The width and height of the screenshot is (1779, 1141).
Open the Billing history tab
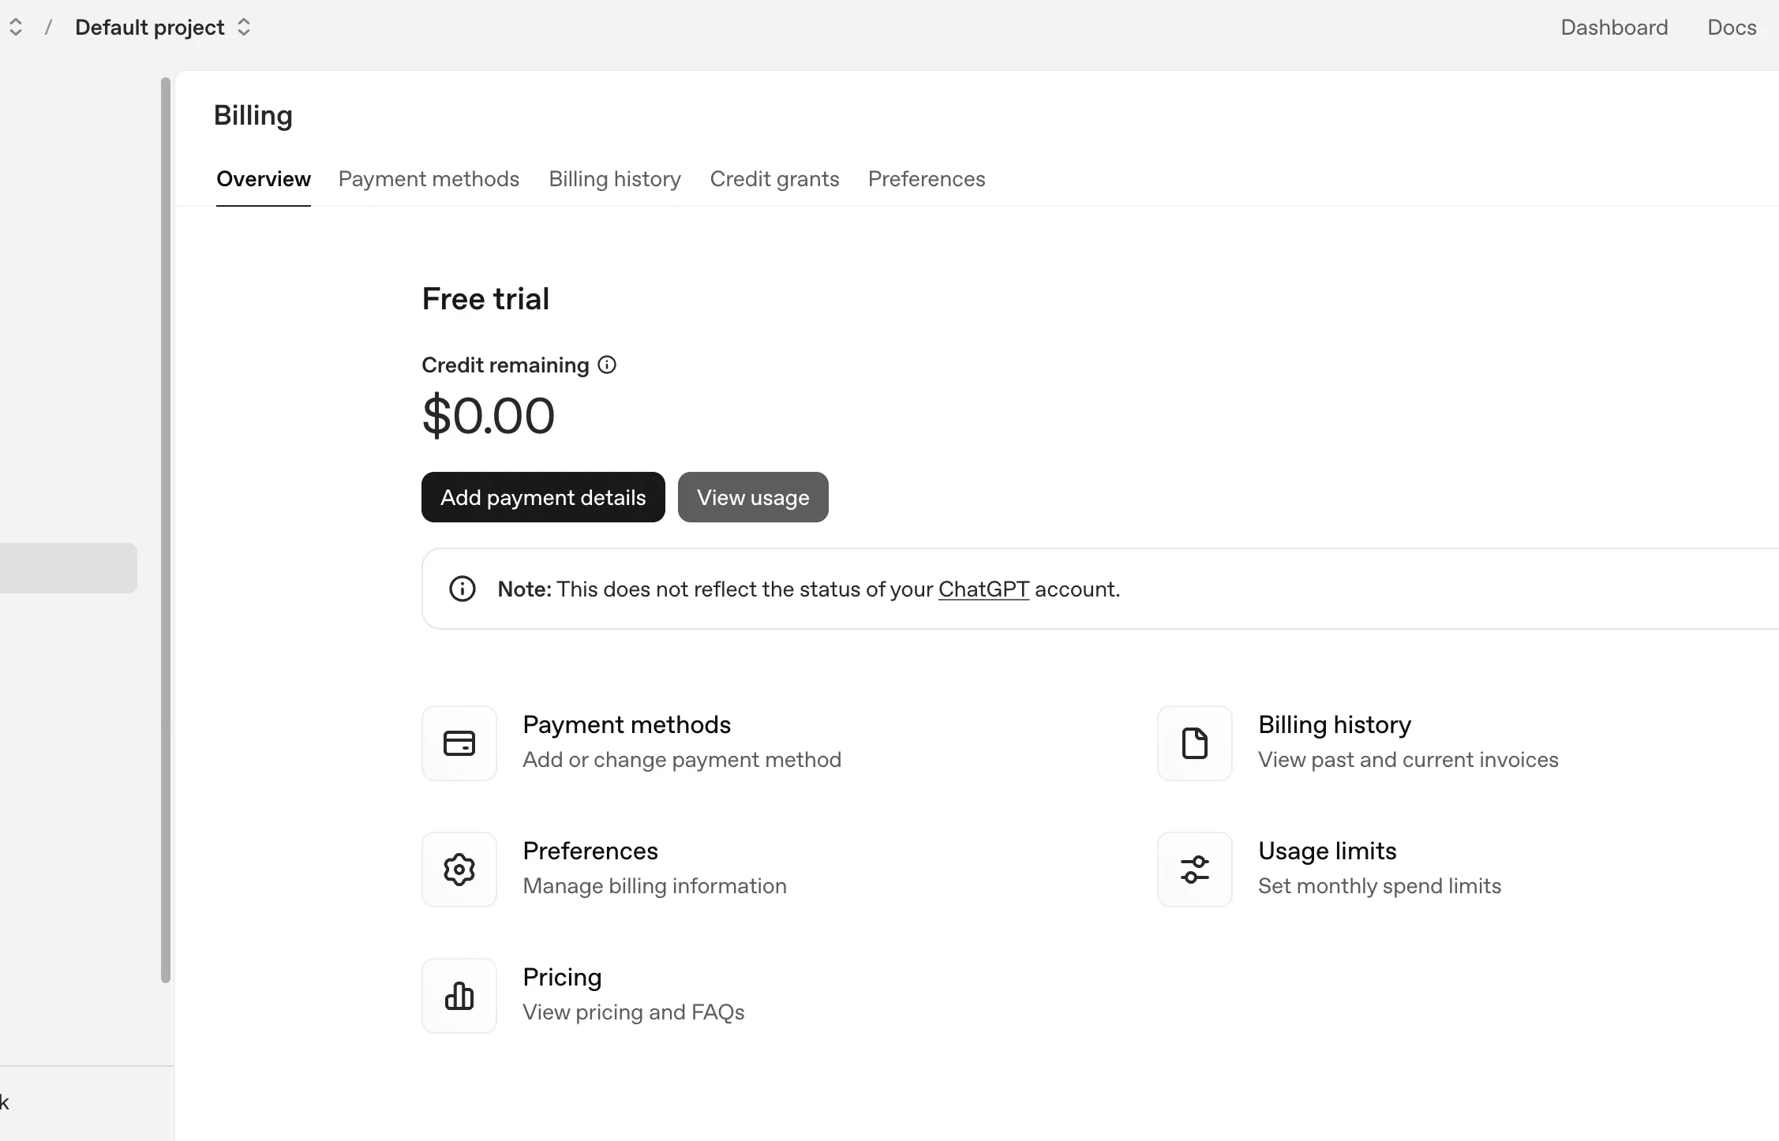[x=615, y=179]
